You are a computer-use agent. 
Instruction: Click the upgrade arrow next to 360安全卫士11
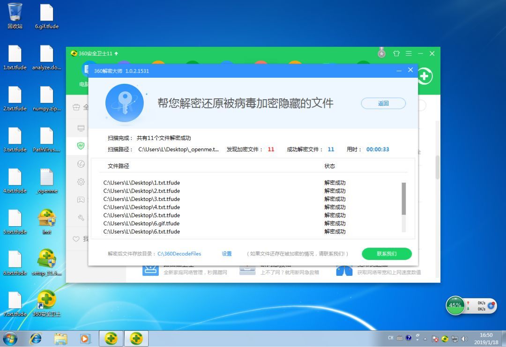[x=116, y=53]
